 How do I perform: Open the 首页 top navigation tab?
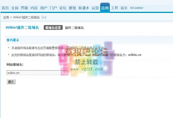point(5,8)
